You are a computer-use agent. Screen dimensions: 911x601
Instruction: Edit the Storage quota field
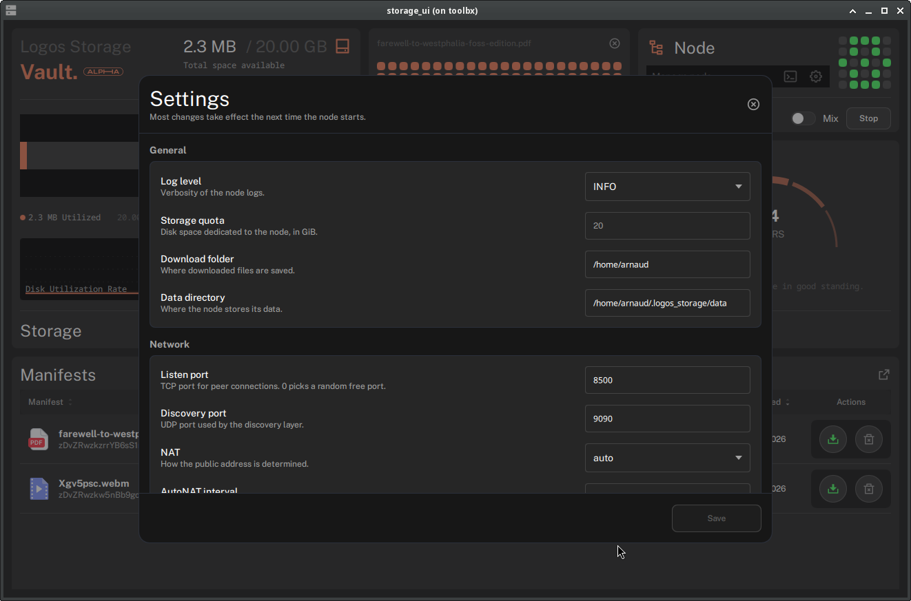point(667,226)
